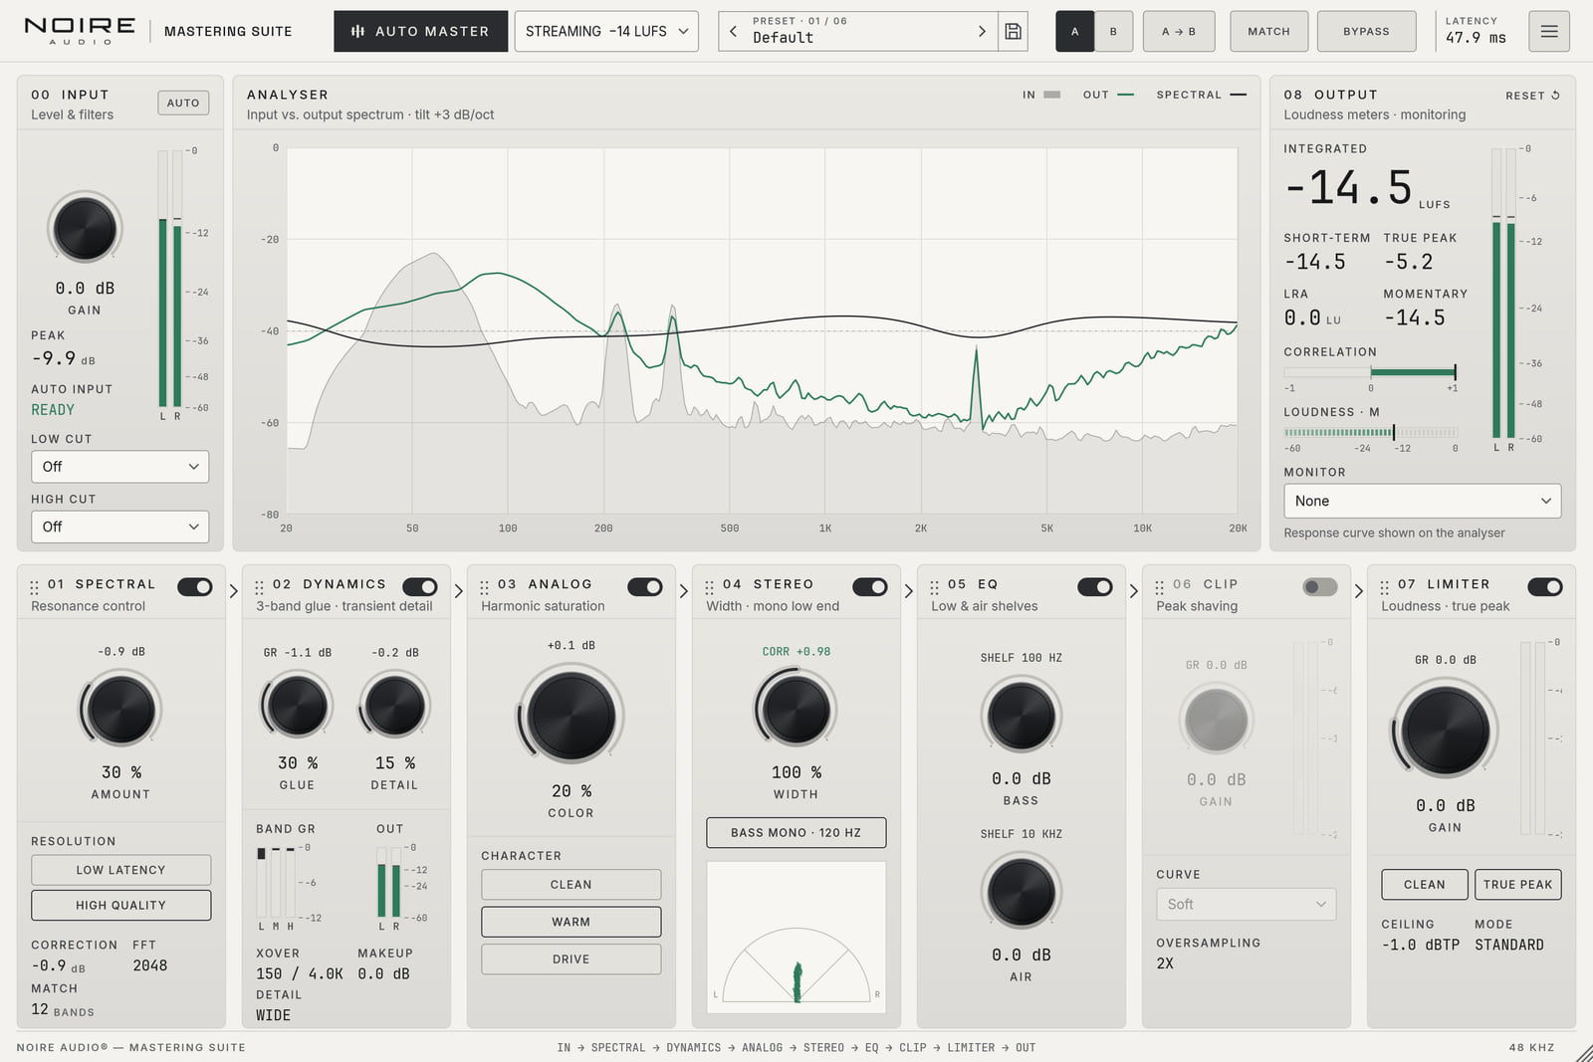Click the Bypass button
Viewport: 1593px width, 1062px height.
pyautogui.click(x=1367, y=31)
